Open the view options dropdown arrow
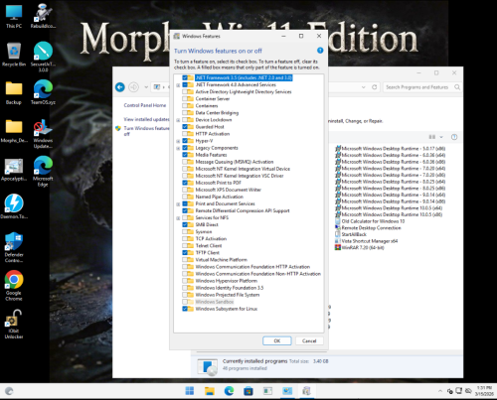 441,137
